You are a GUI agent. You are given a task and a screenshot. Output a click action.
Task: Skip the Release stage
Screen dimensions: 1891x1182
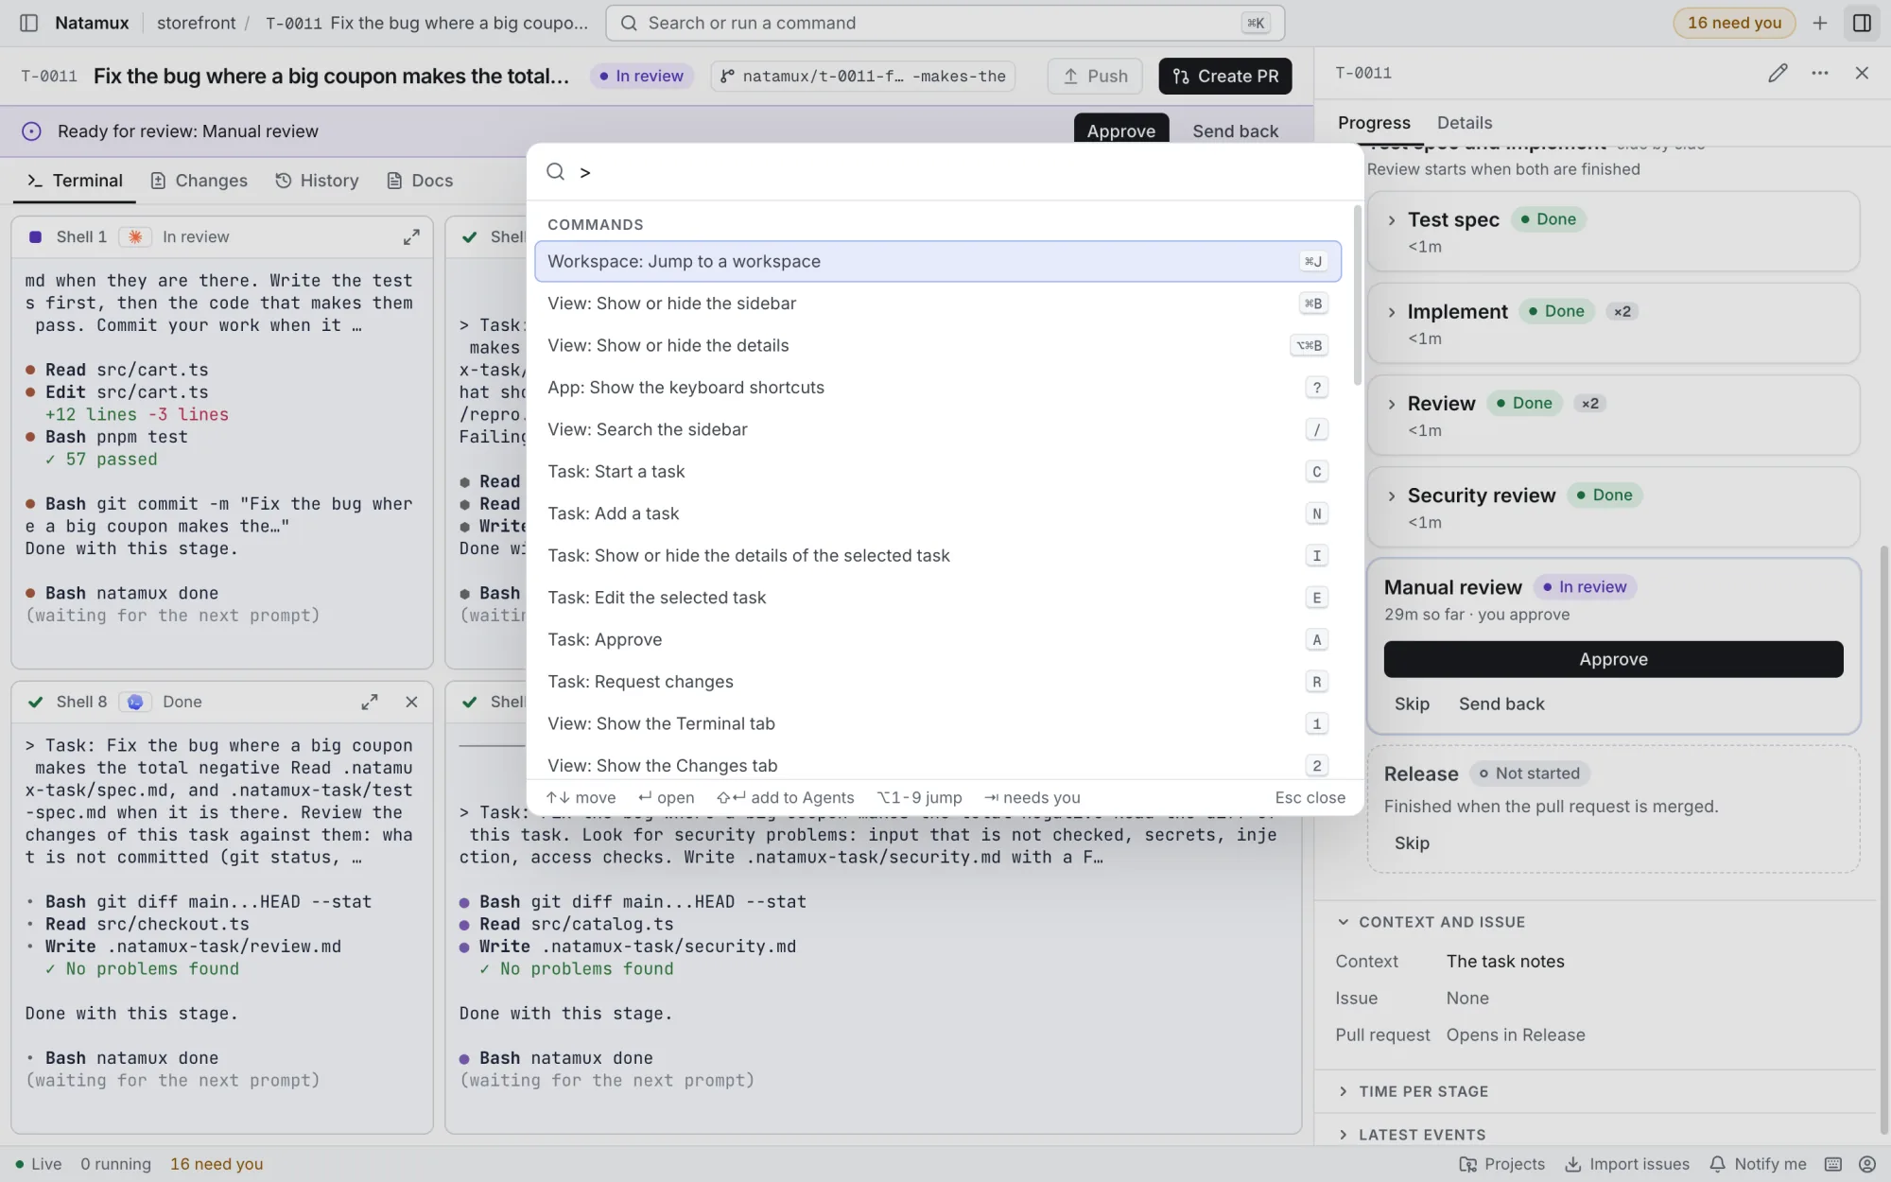pyautogui.click(x=1412, y=843)
